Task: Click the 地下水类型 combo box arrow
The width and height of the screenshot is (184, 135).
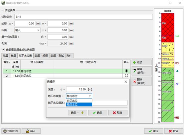Action: tap(90, 96)
